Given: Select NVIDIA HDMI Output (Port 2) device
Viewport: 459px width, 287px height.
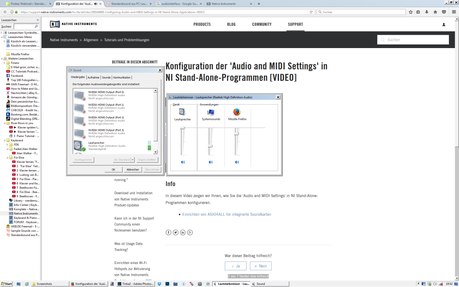Looking at the screenshot, I should click(113, 120).
